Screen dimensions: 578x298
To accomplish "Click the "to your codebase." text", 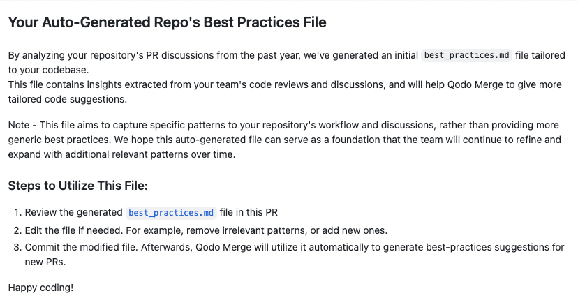I will pos(49,70).
